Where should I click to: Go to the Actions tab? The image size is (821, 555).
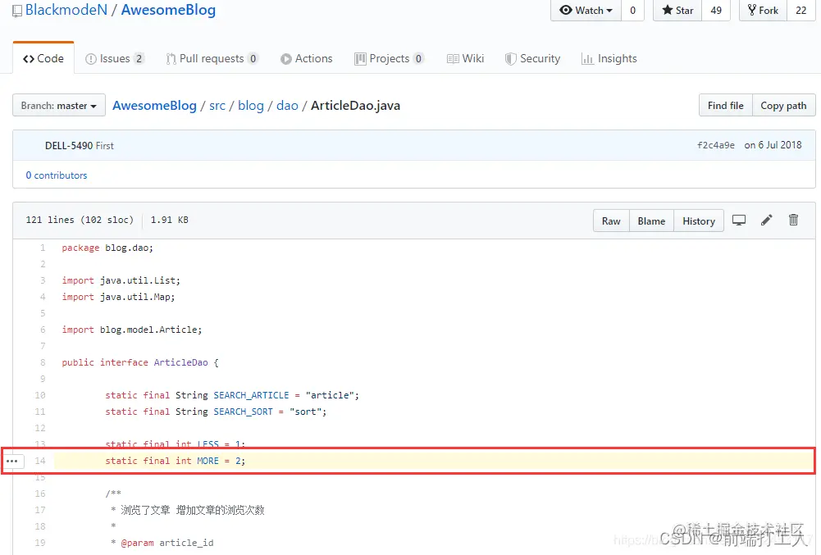(x=306, y=59)
